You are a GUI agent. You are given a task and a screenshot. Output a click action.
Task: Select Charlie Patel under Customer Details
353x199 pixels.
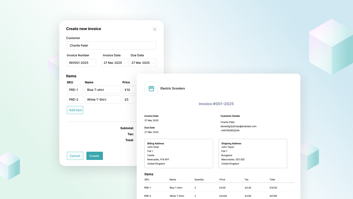click(x=227, y=122)
